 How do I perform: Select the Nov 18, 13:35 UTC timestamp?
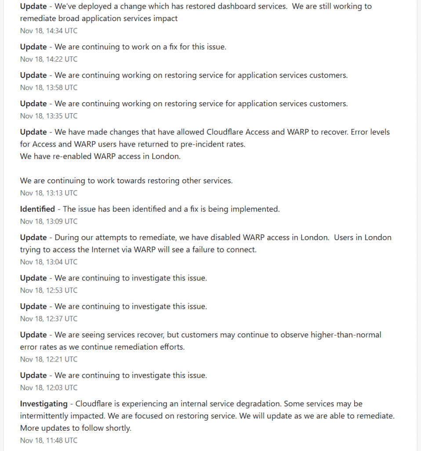tap(49, 116)
